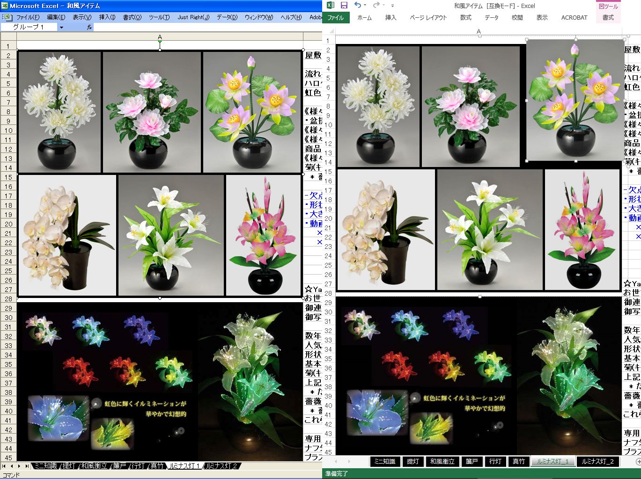641x479 pixels.
Task: Click the formula bar input in old Excel
Action: click(207, 27)
